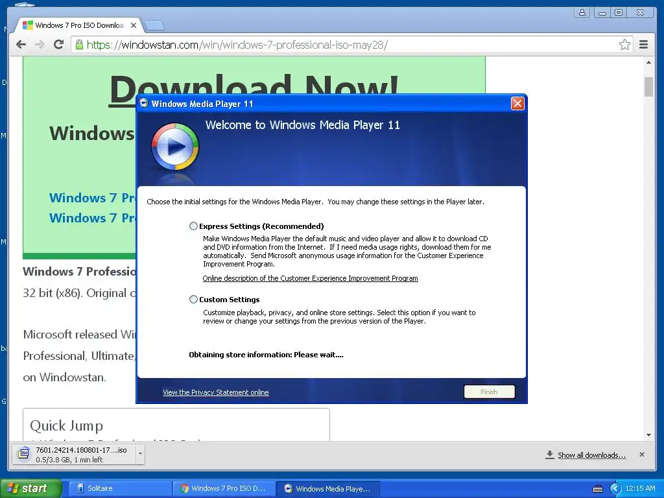Screen dimensions: 664x498
Task: Click the page scrollbar up arrow
Action: point(648,63)
